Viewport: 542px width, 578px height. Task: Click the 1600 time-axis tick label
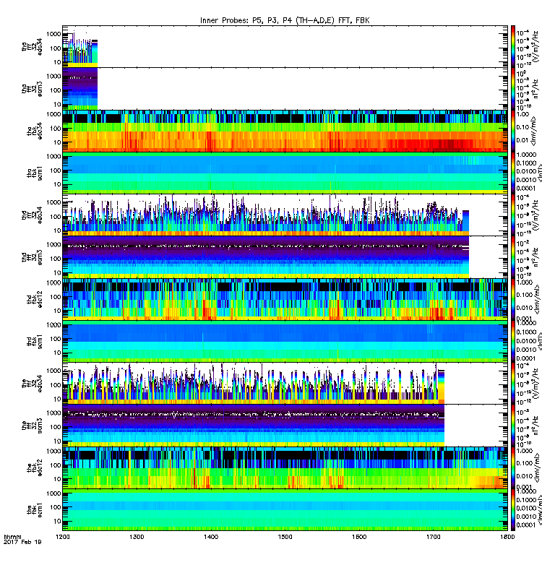(x=359, y=537)
